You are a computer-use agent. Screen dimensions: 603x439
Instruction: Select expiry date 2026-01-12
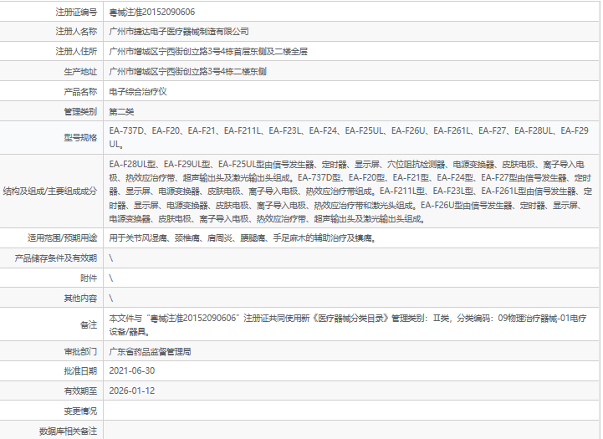click(x=132, y=391)
